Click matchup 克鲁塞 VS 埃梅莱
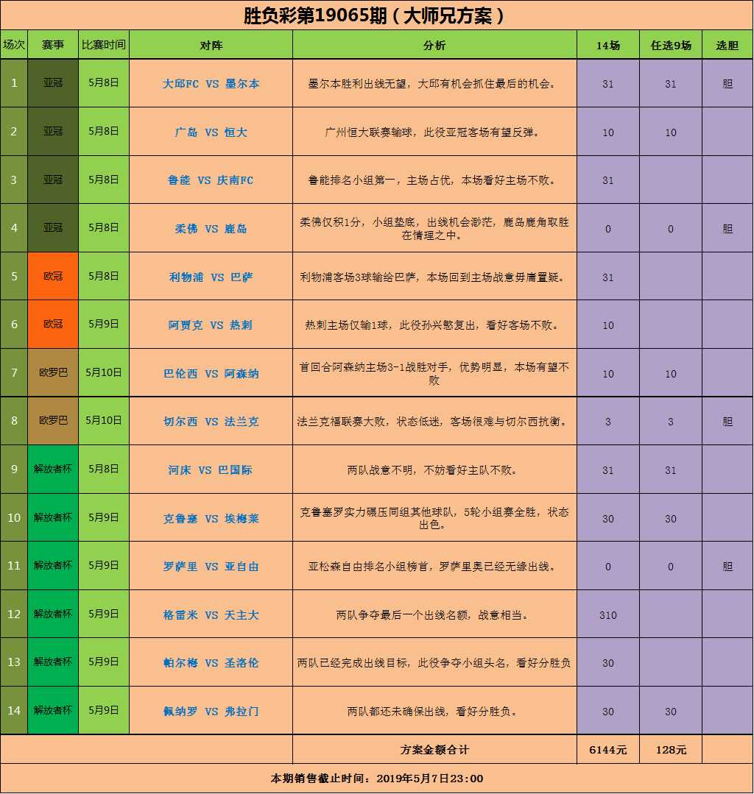Screen dimensions: 754x794 coord(211,519)
